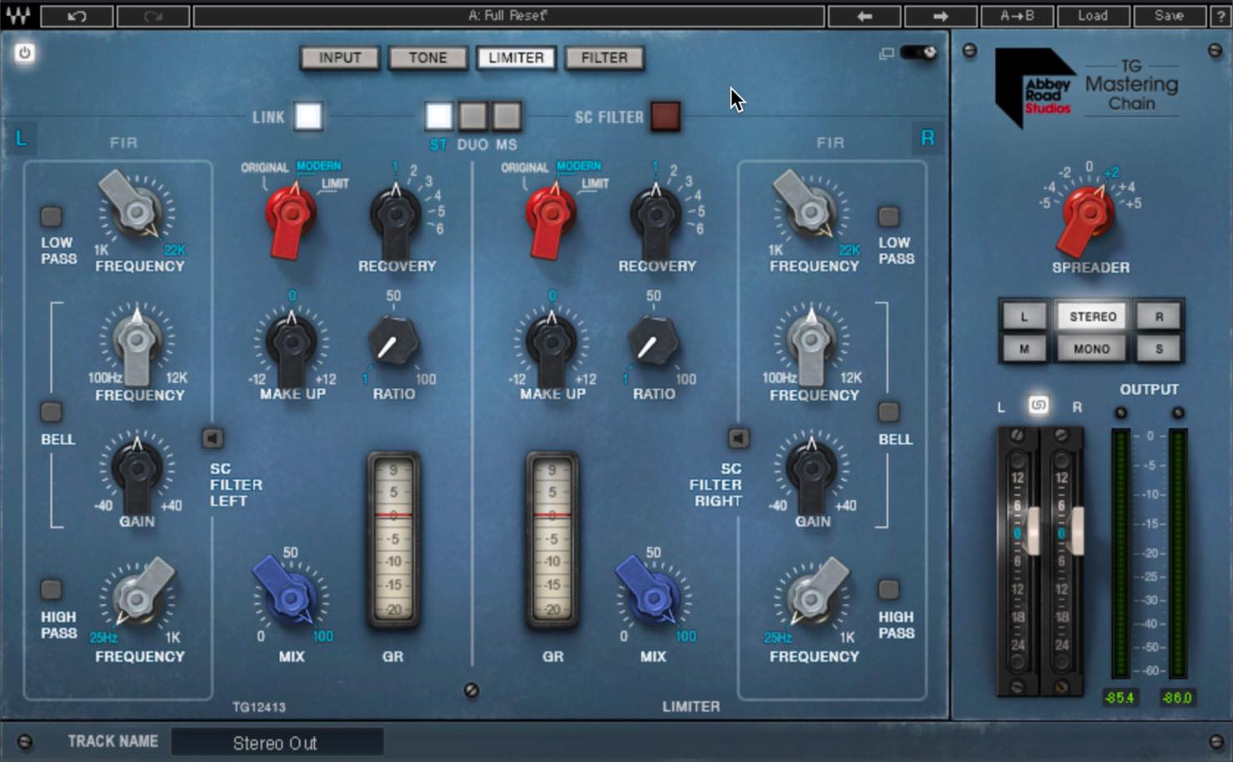Toggle SC Filter Left speaker monitor
This screenshot has width=1233, height=762.
coord(212,438)
